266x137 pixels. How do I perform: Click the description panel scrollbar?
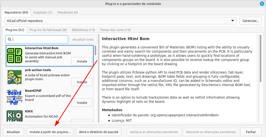coord(260,58)
